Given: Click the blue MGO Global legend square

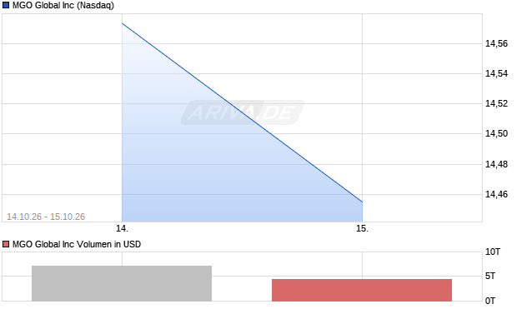Looking at the screenshot, I should coord(6,5).
